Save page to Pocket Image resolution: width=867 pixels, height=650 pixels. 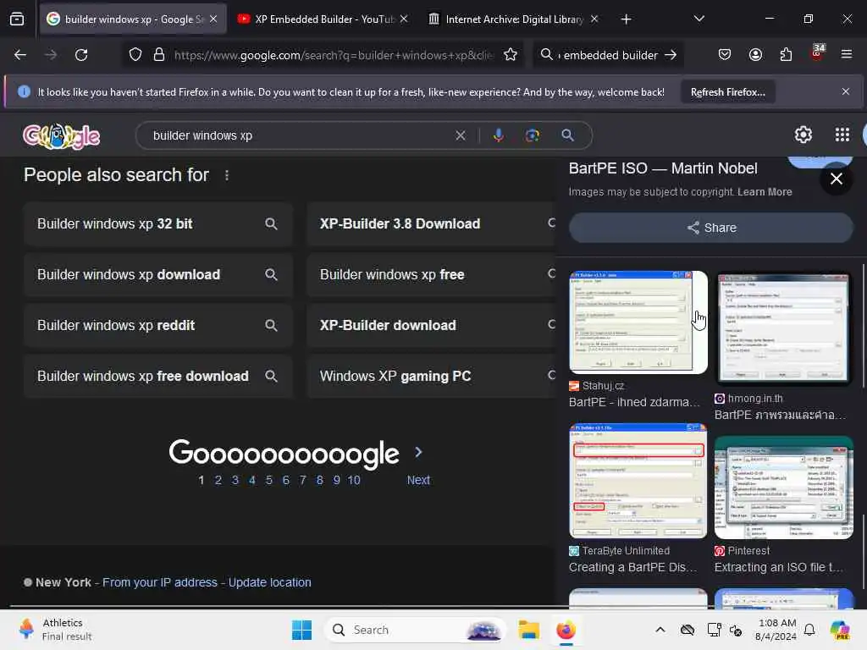click(x=725, y=55)
